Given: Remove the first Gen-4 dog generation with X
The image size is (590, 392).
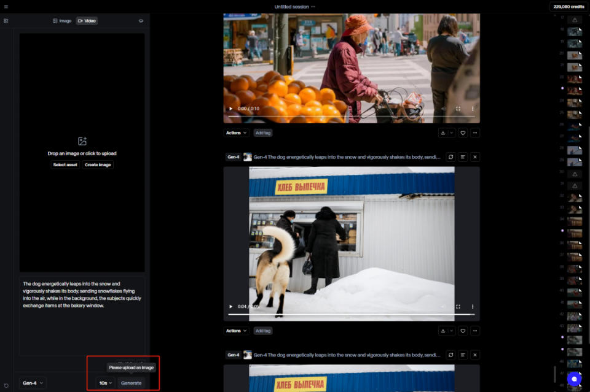Looking at the screenshot, I should (475, 157).
